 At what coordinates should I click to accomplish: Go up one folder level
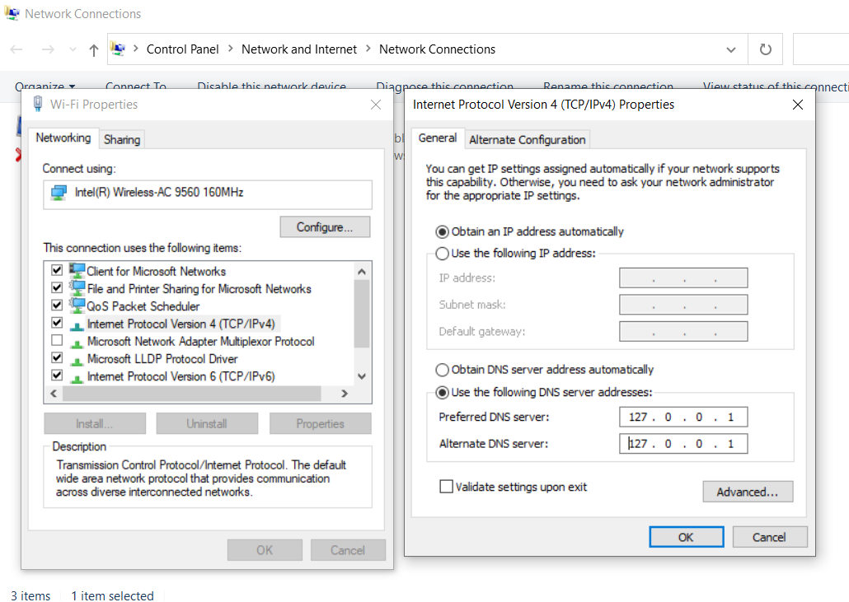[94, 50]
